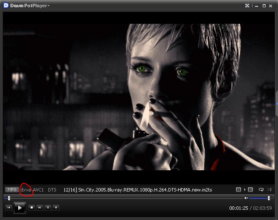Click the dxva decoder indicator
The height and width of the screenshot is (220, 278).
pyautogui.click(x=26, y=189)
